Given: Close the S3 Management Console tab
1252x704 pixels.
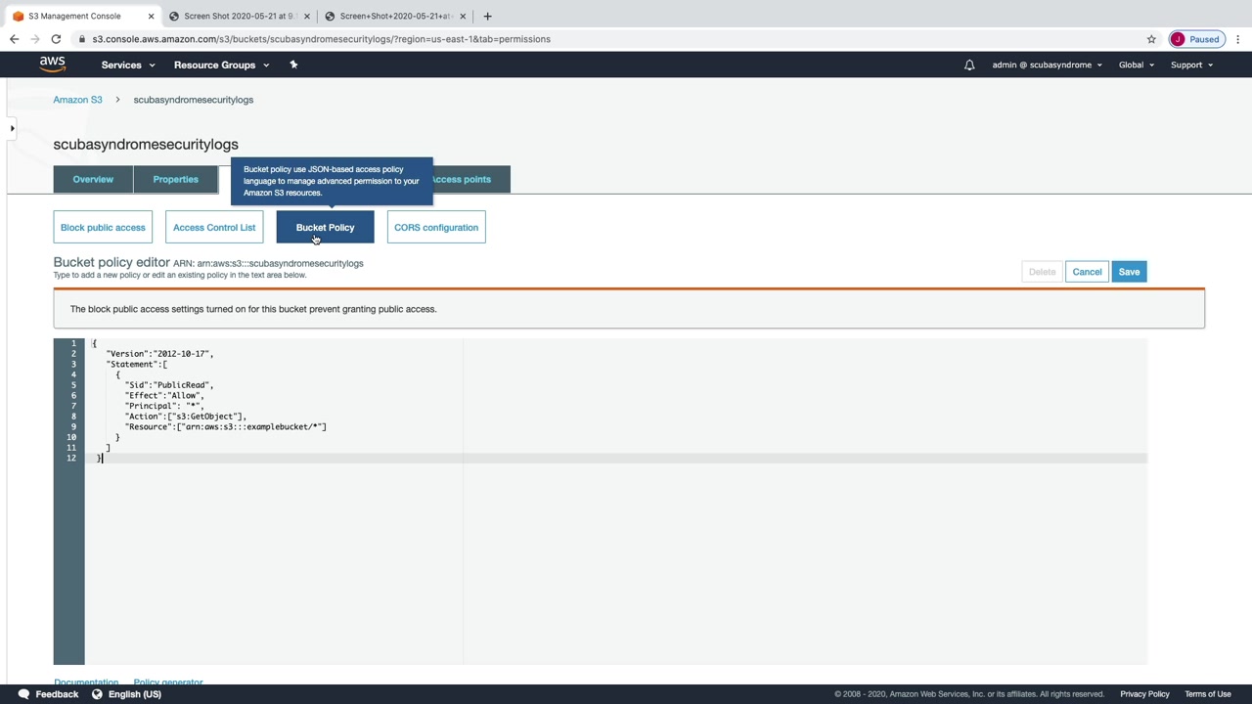Looking at the screenshot, I should tap(151, 16).
